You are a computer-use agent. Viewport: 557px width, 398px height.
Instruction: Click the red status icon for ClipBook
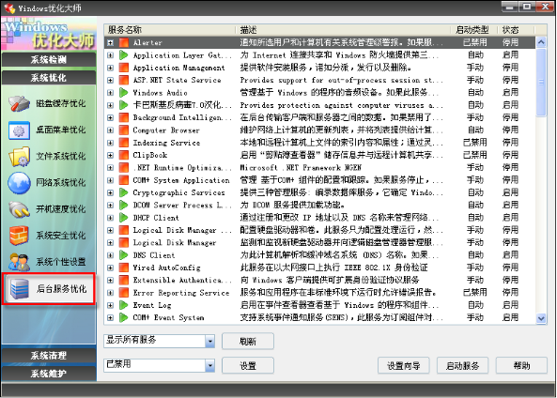(x=123, y=155)
